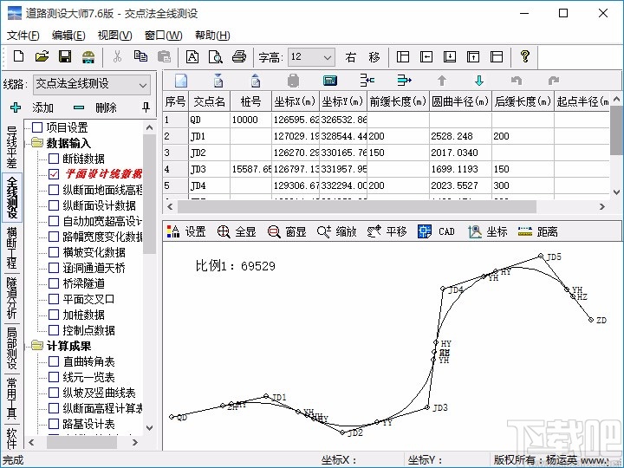This screenshot has height=468, width=624.
Task: Collapse the 数据输入 tree folder
Action: pos(37,143)
